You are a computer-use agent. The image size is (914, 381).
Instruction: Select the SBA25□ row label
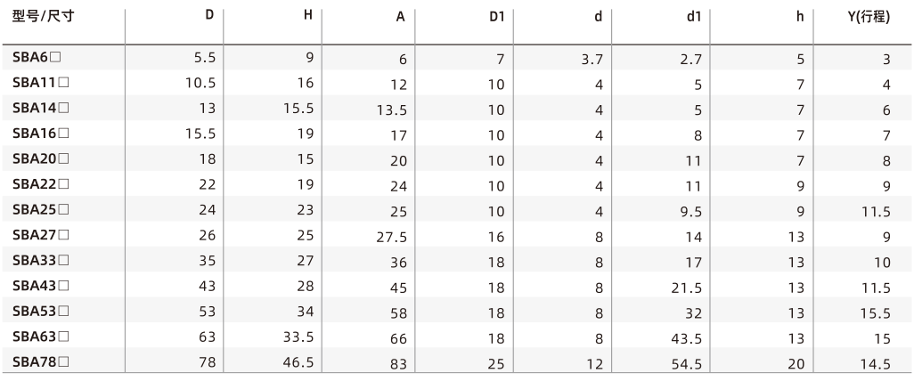coord(41,210)
